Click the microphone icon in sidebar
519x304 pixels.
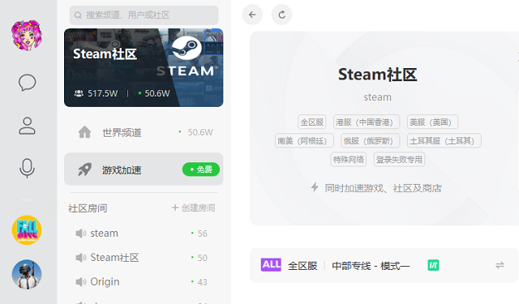tap(27, 169)
